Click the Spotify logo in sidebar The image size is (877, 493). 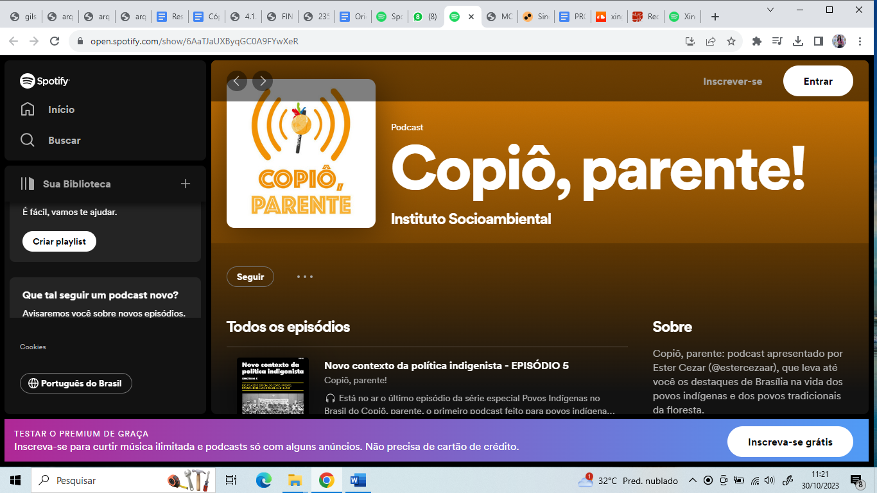44,81
